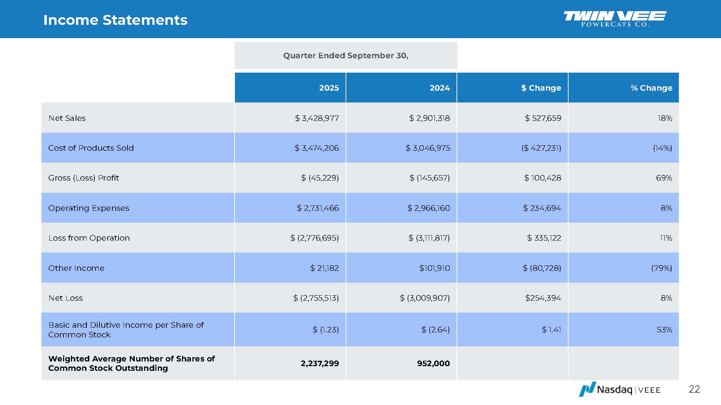Image resolution: width=721 pixels, height=405 pixels.
Task: Select the Income Statements title
Action: (115, 20)
